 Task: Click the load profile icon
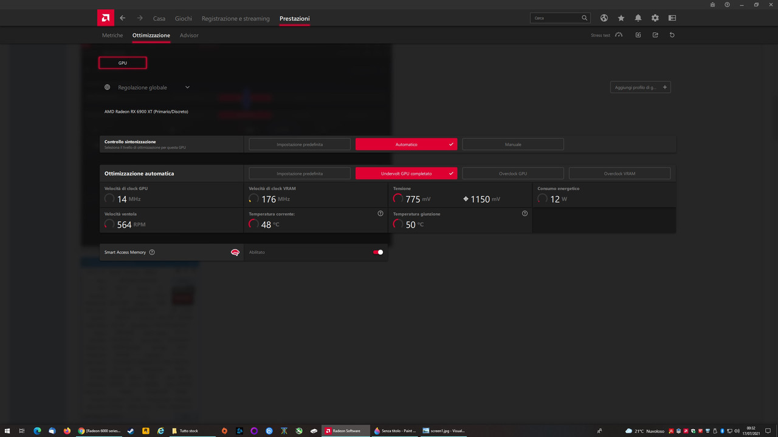[638, 35]
